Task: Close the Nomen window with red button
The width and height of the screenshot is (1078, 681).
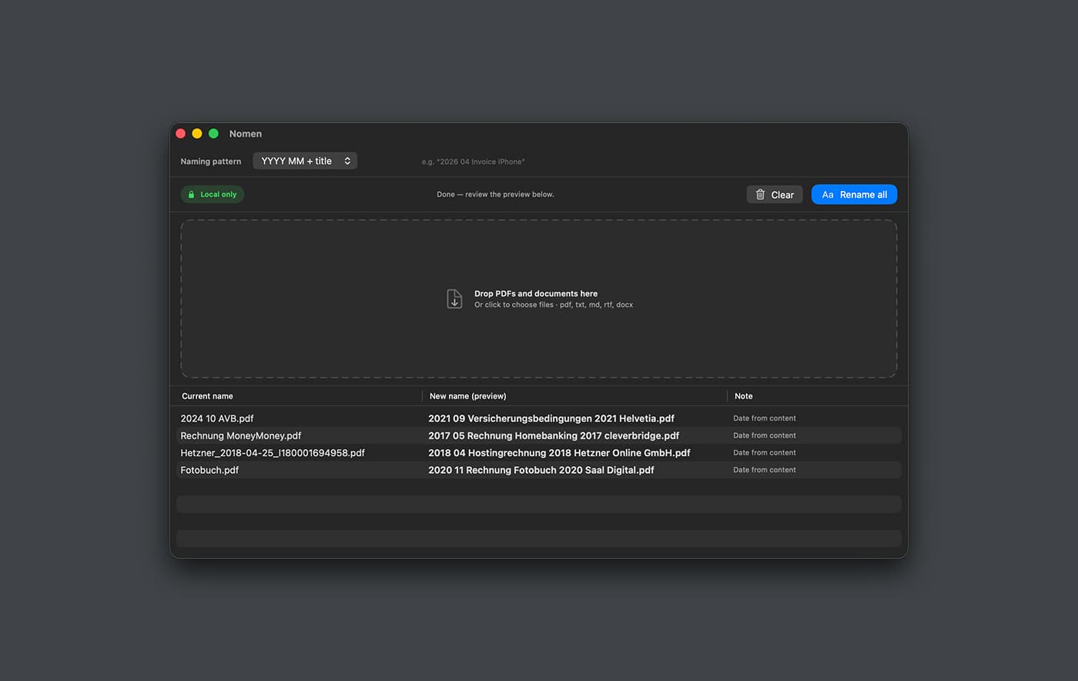Action: 181,134
